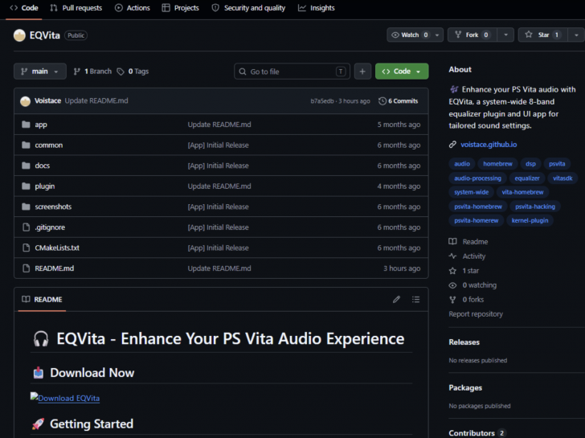Select the system-wide topic tag

(471, 192)
